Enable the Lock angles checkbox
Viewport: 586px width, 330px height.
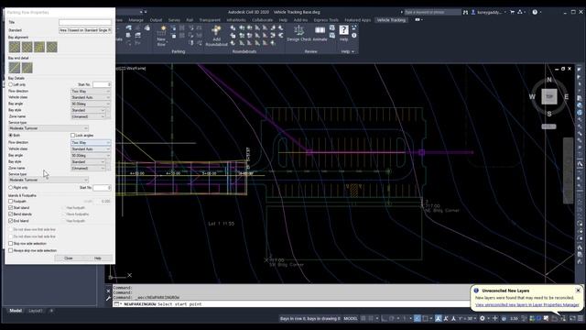[x=73, y=135]
